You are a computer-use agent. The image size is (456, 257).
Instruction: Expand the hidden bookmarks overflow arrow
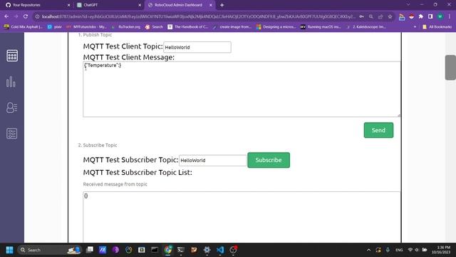pos(415,27)
